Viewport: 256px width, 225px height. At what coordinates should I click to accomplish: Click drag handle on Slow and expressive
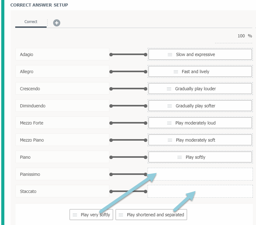[x=170, y=54]
